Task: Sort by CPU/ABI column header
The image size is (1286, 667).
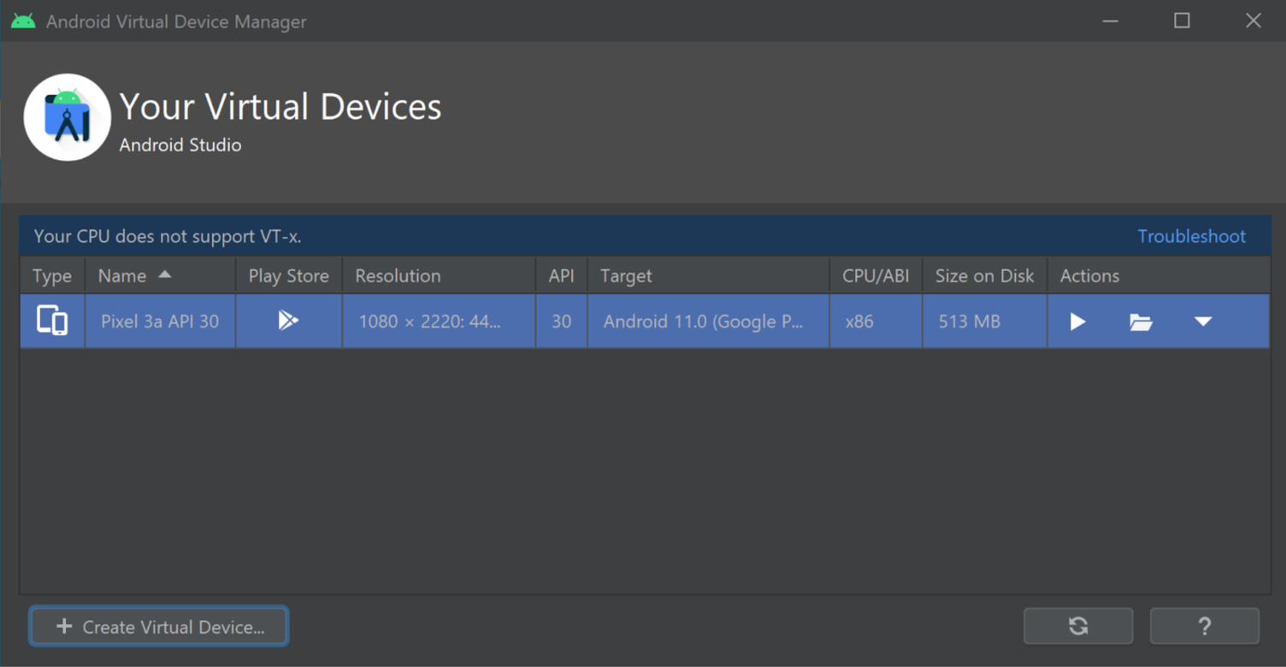Action: 876,275
